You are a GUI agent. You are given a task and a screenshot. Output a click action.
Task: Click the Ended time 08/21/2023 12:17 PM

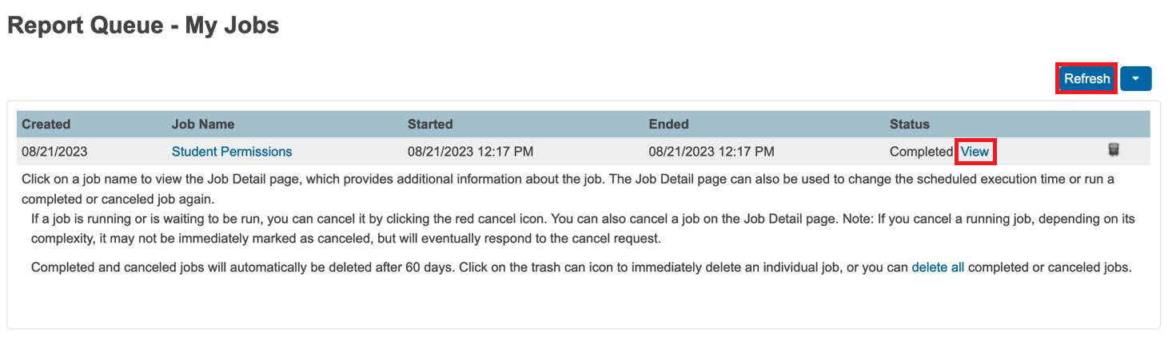pyautogui.click(x=711, y=152)
